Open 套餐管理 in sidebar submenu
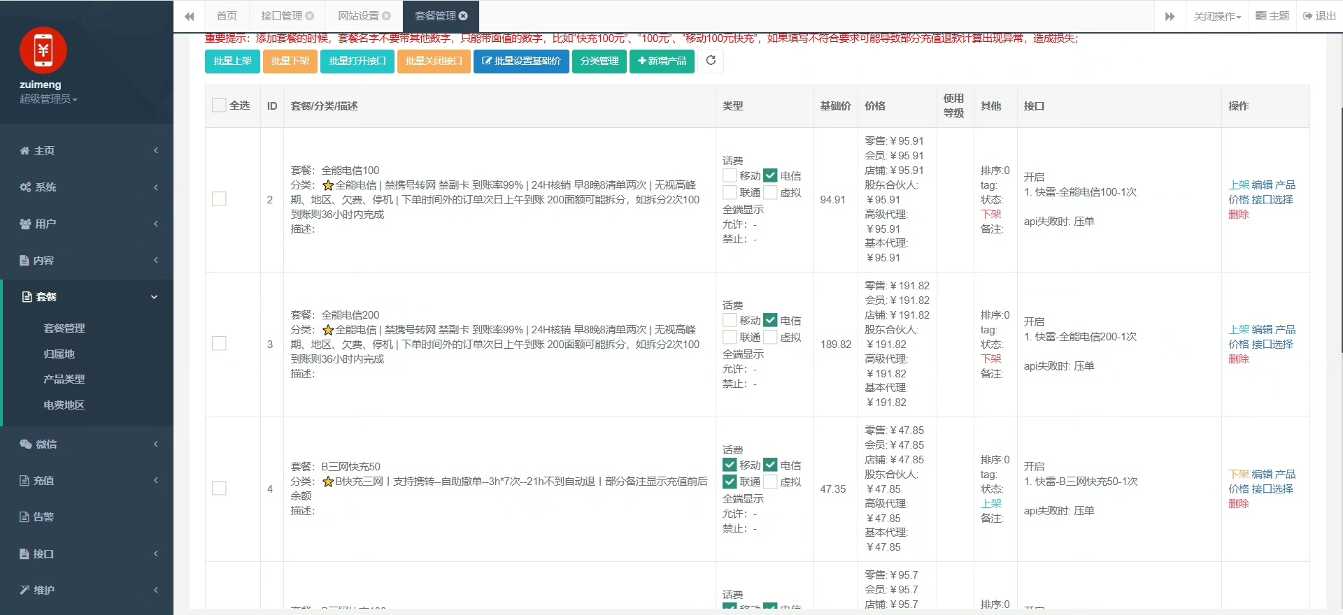The width and height of the screenshot is (1343, 615). 64,328
